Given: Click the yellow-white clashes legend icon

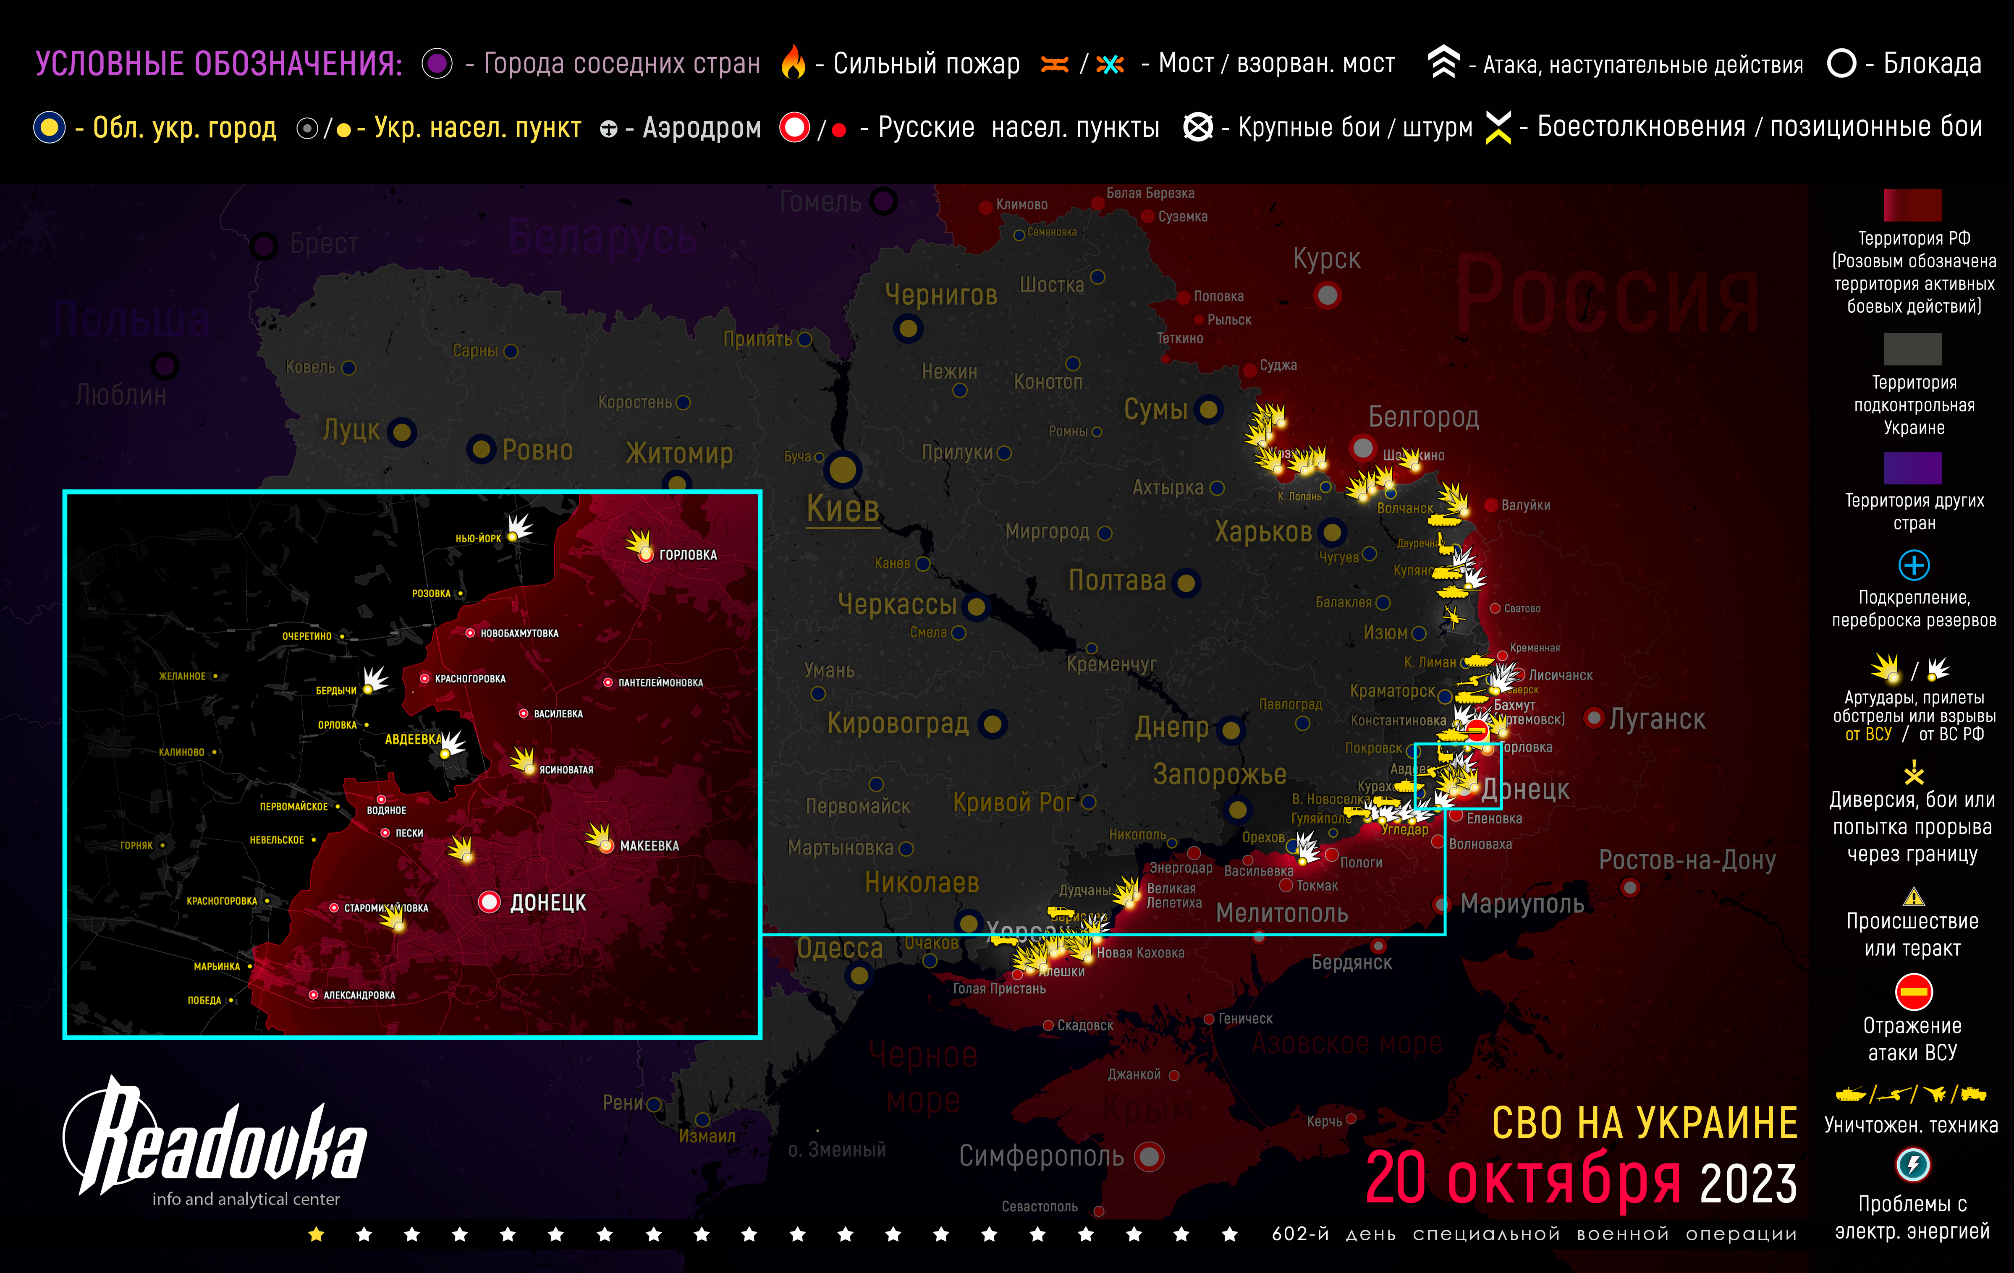Looking at the screenshot, I should pos(1499,127).
